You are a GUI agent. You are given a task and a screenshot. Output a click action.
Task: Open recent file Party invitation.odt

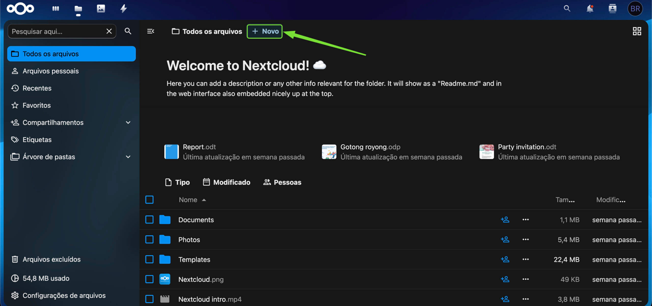pos(550,152)
